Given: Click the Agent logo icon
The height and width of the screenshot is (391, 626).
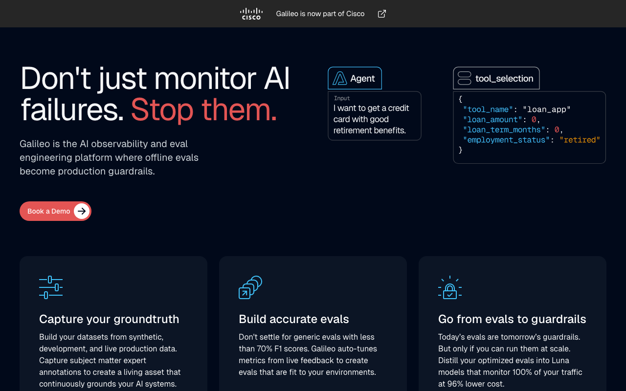Looking at the screenshot, I should 340,78.
